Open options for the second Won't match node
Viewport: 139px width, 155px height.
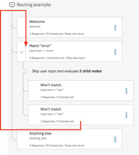click(x=126, y=115)
